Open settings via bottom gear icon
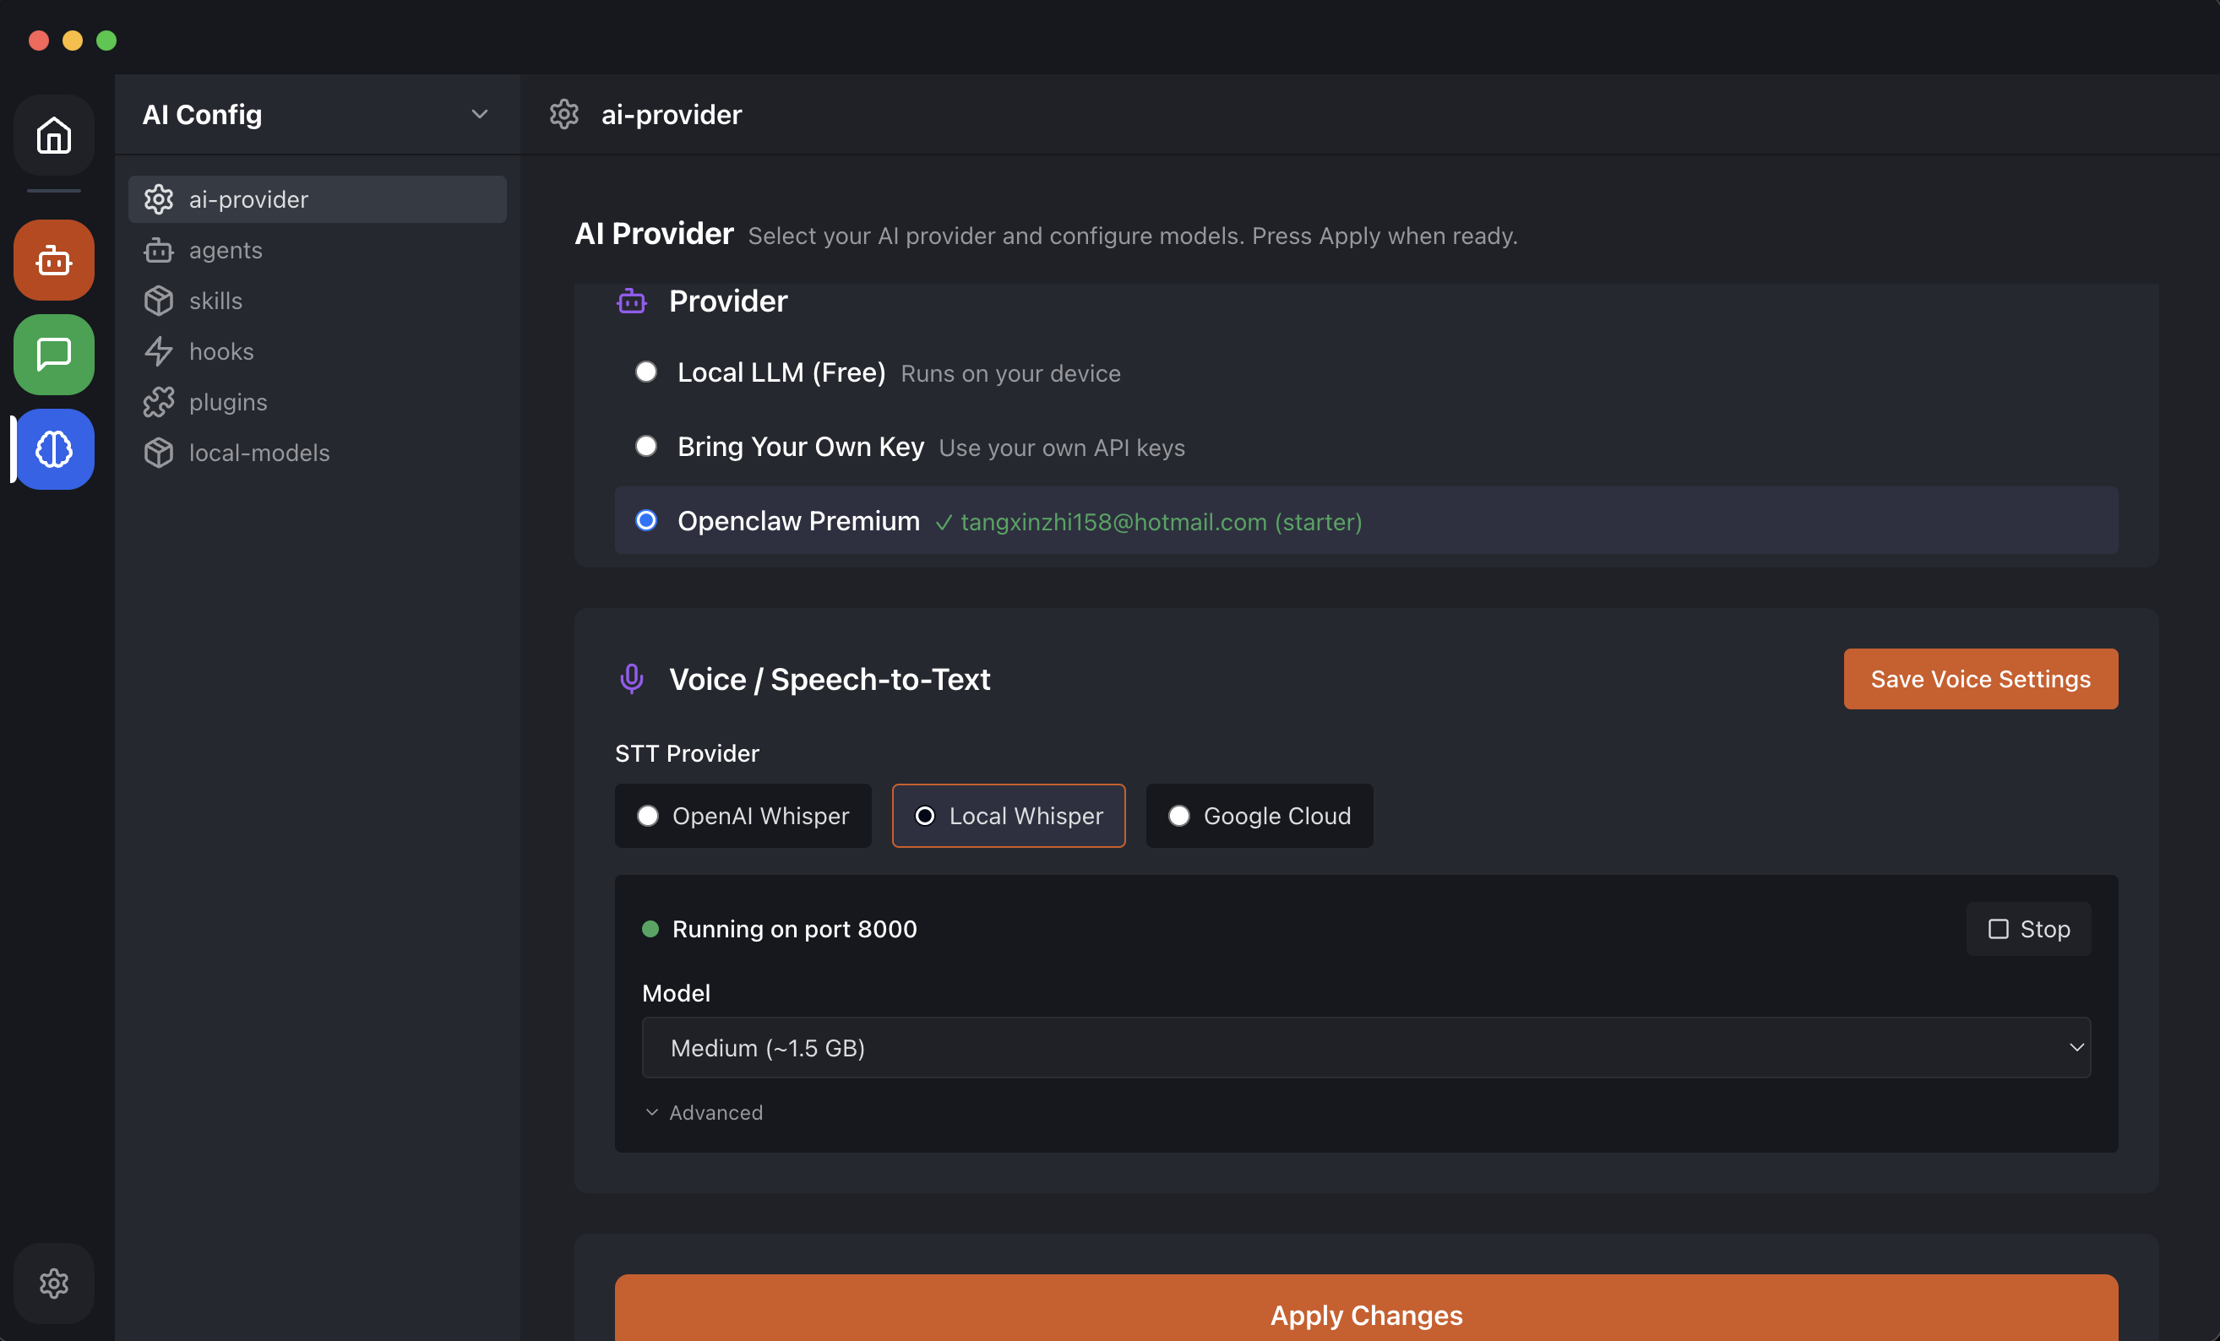This screenshot has height=1341, width=2220. [53, 1284]
